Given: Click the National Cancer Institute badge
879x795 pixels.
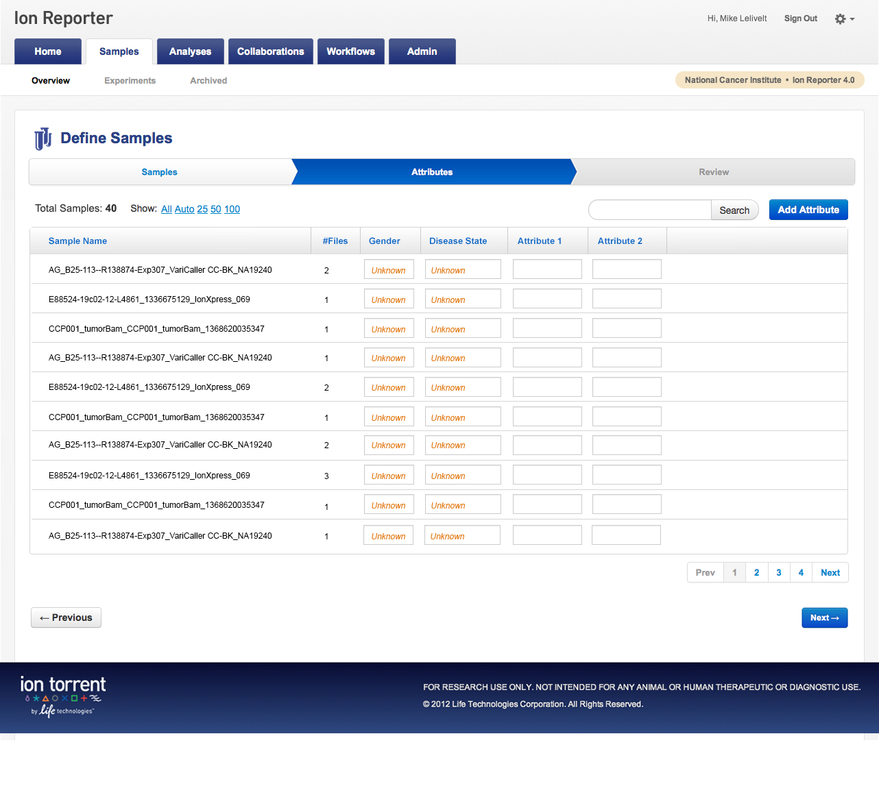Looking at the screenshot, I should pyautogui.click(x=769, y=80).
